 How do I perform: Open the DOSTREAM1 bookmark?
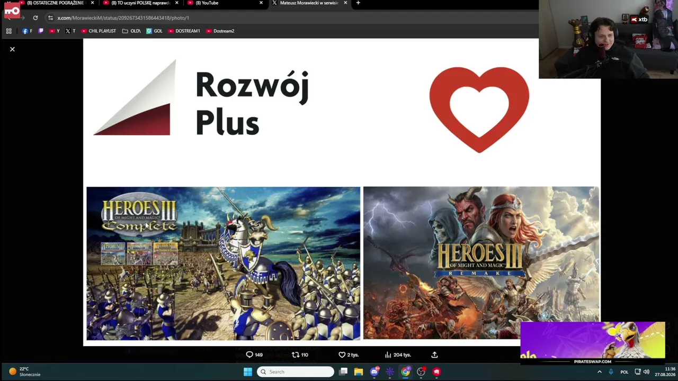coord(184,31)
